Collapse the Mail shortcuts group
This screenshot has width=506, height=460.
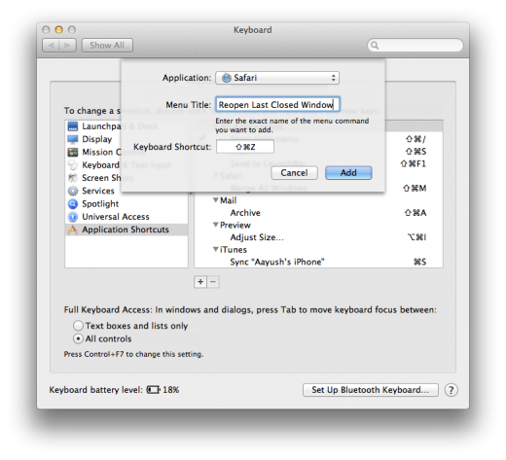[215, 200]
